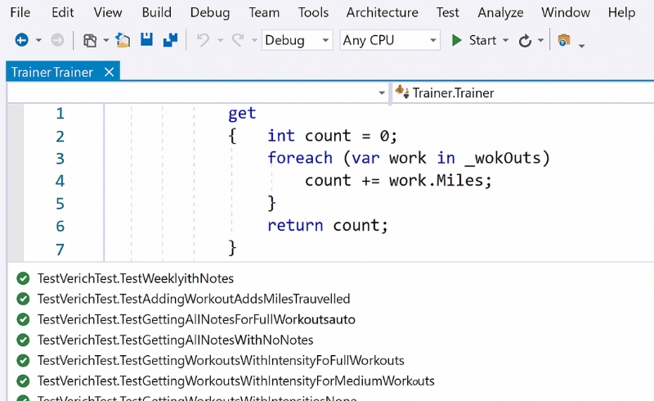Click passed icon beside TestWeeklyithNotes
Screen dimensions: 654x401
(x=23, y=278)
